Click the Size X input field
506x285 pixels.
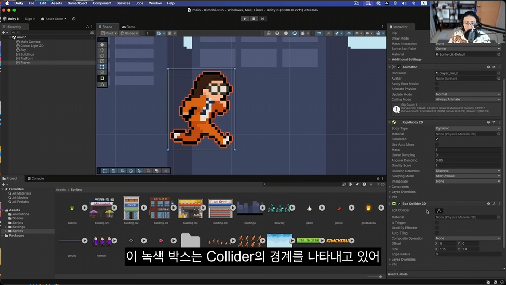pyautogui.click(x=447, y=249)
